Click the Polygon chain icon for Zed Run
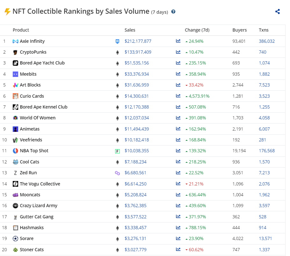Viewport: 290px width, 256px height. (x=117, y=173)
